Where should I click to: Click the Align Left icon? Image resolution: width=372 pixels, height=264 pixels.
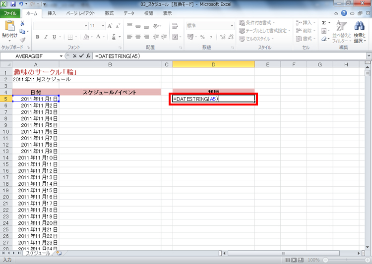pos(129,37)
